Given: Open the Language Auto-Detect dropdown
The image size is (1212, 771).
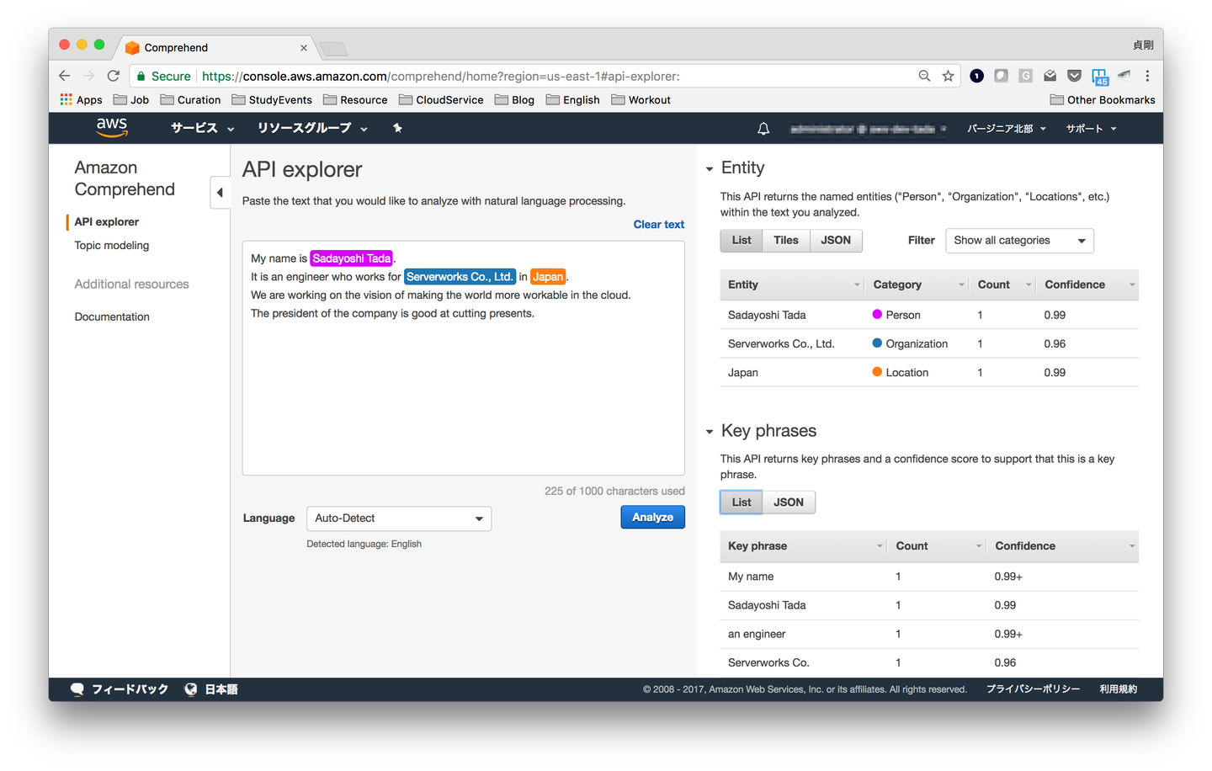Looking at the screenshot, I should click(x=399, y=518).
